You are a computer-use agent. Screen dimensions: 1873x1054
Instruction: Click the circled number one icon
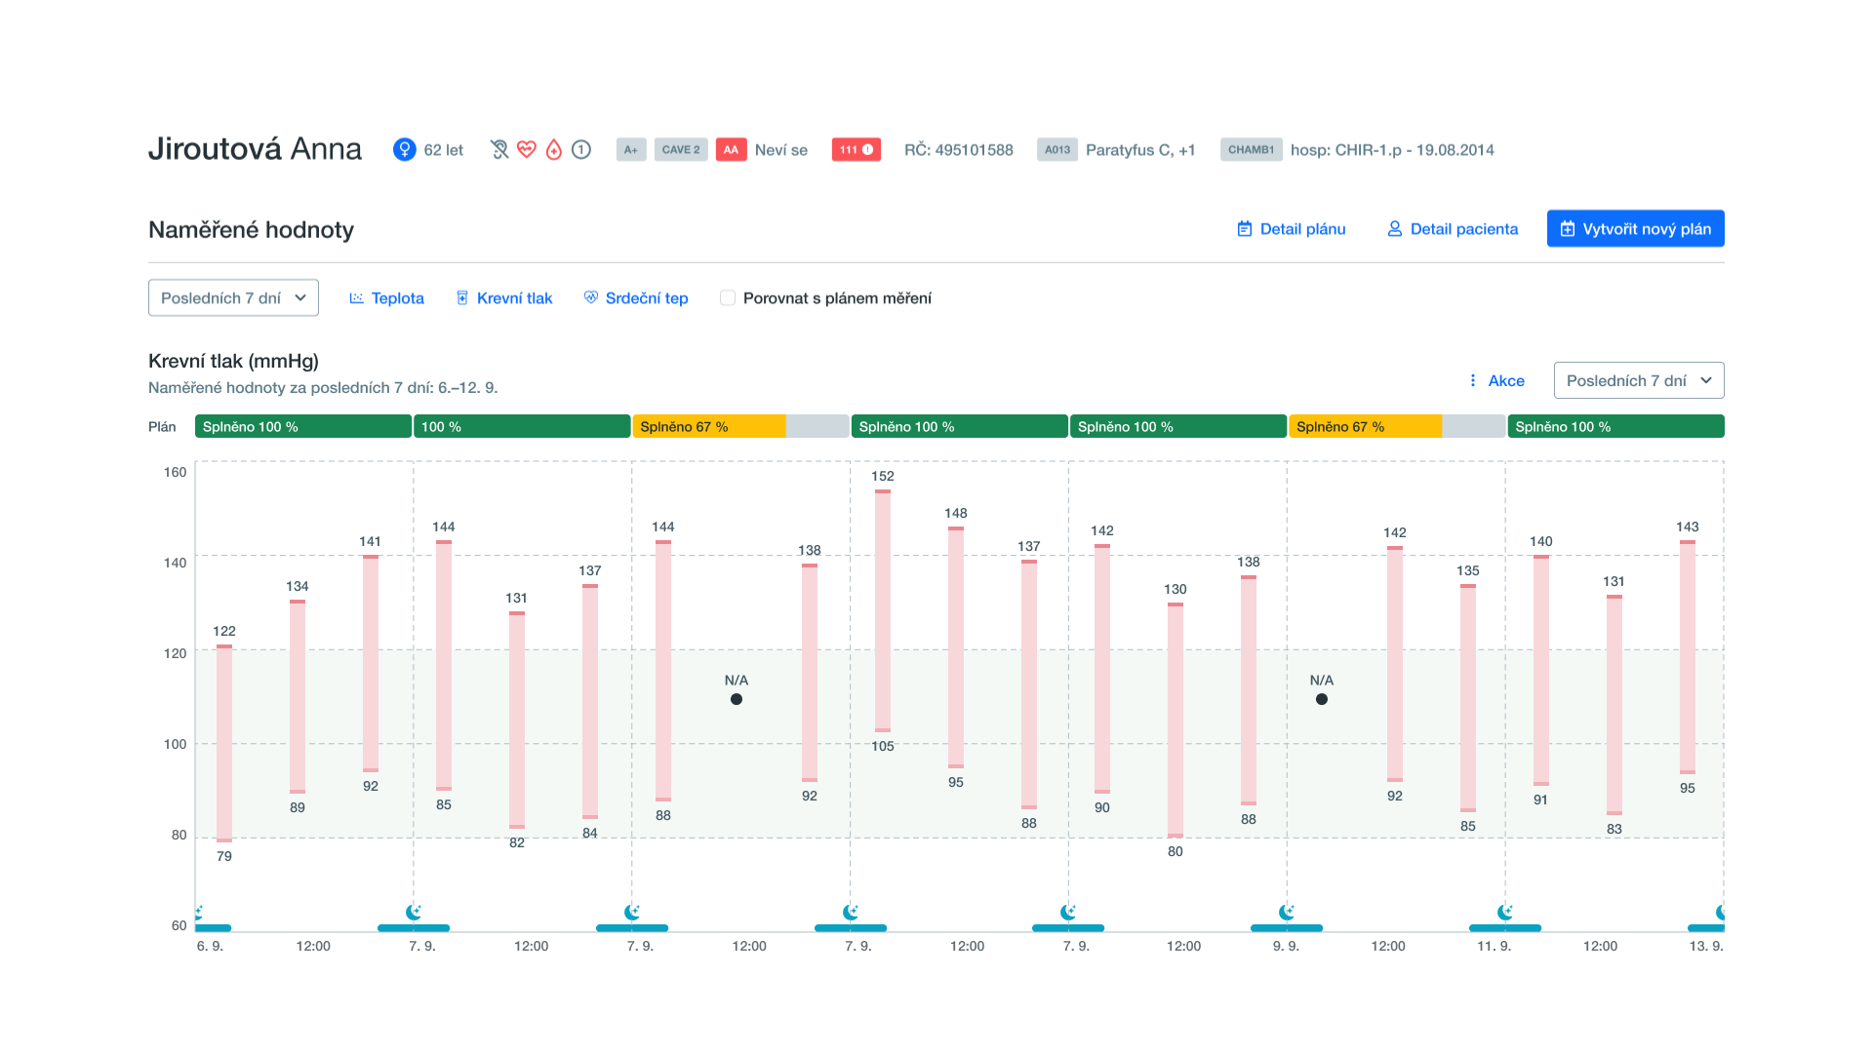(x=581, y=149)
